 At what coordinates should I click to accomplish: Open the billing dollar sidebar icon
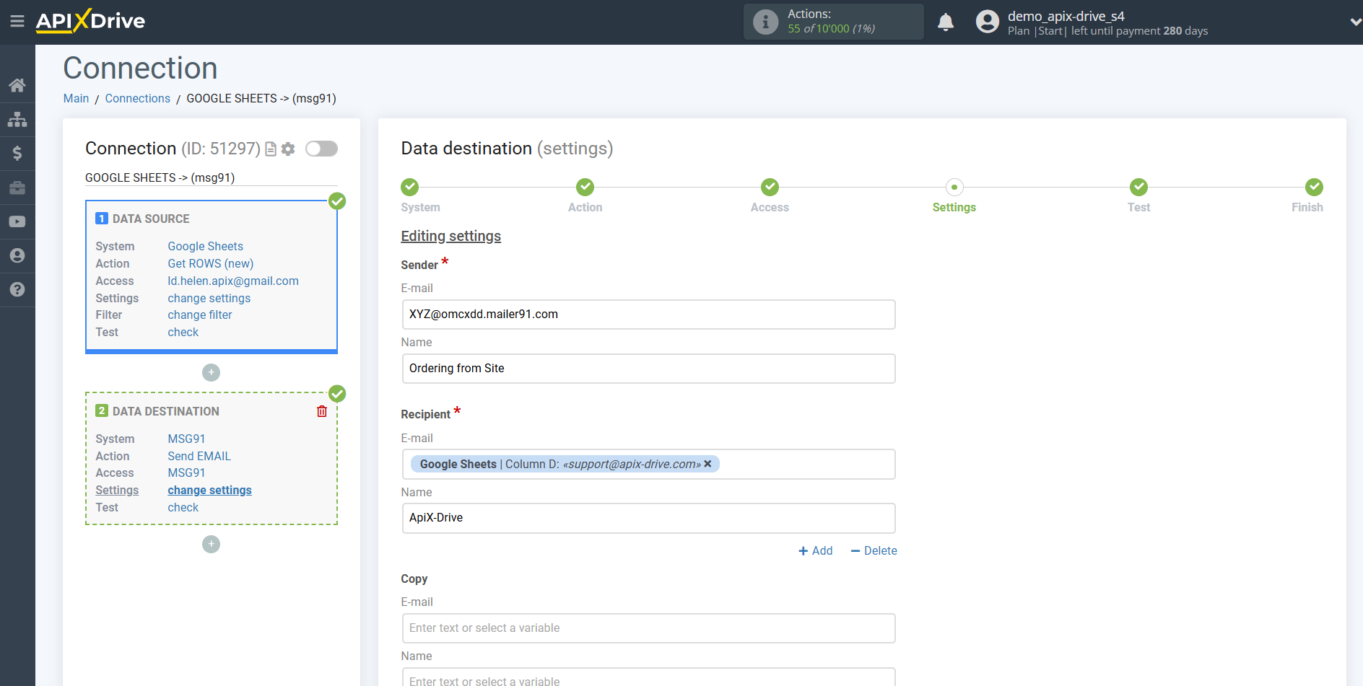[17, 153]
